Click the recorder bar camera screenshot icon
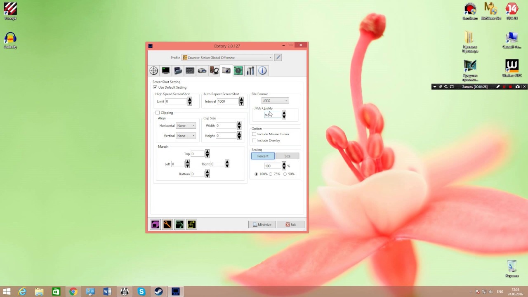Screen dimensions: 528x297 (518, 87)
